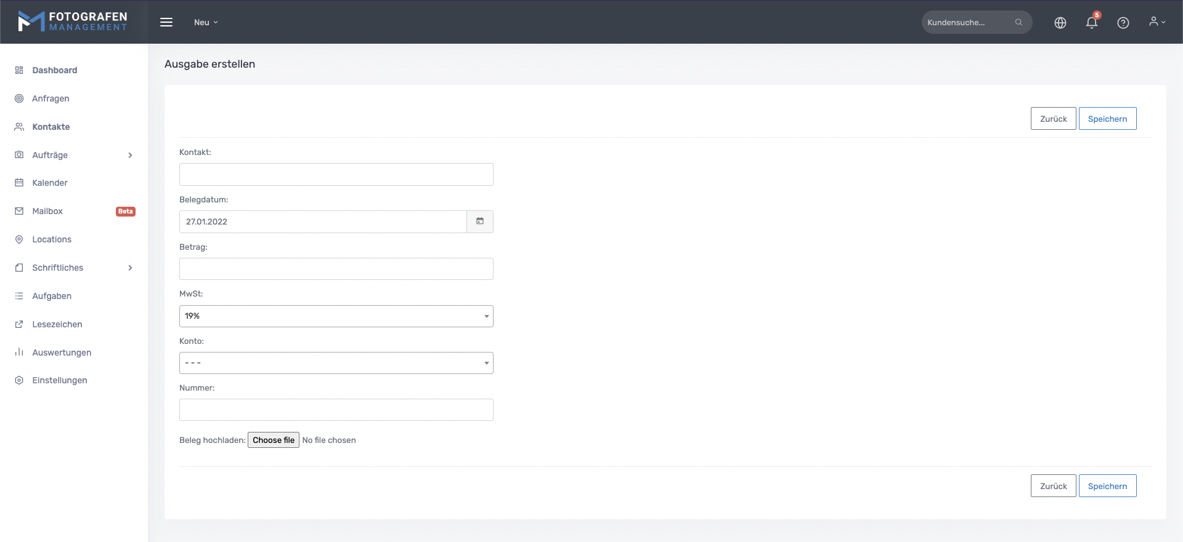Go to Dashboard in the sidebar
Viewport: 1183px width, 542px height.
click(x=54, y=70)
